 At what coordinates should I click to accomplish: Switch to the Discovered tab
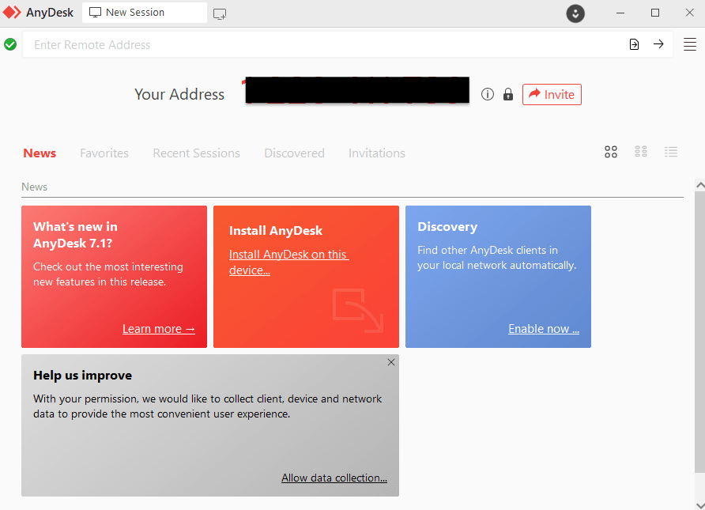pos(295,153)
